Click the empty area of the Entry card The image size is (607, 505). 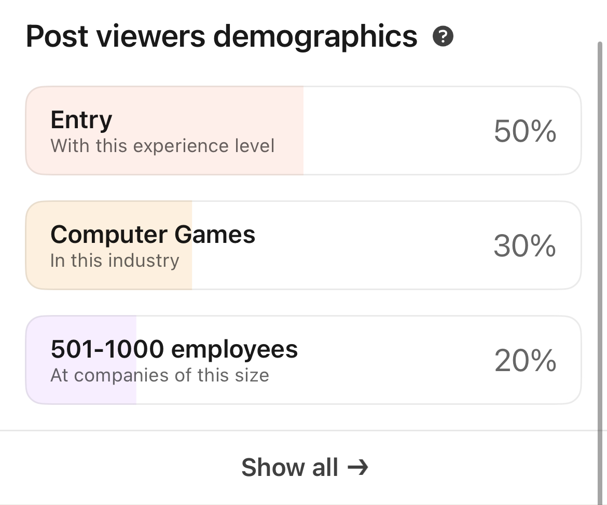[x=394, y=131]
